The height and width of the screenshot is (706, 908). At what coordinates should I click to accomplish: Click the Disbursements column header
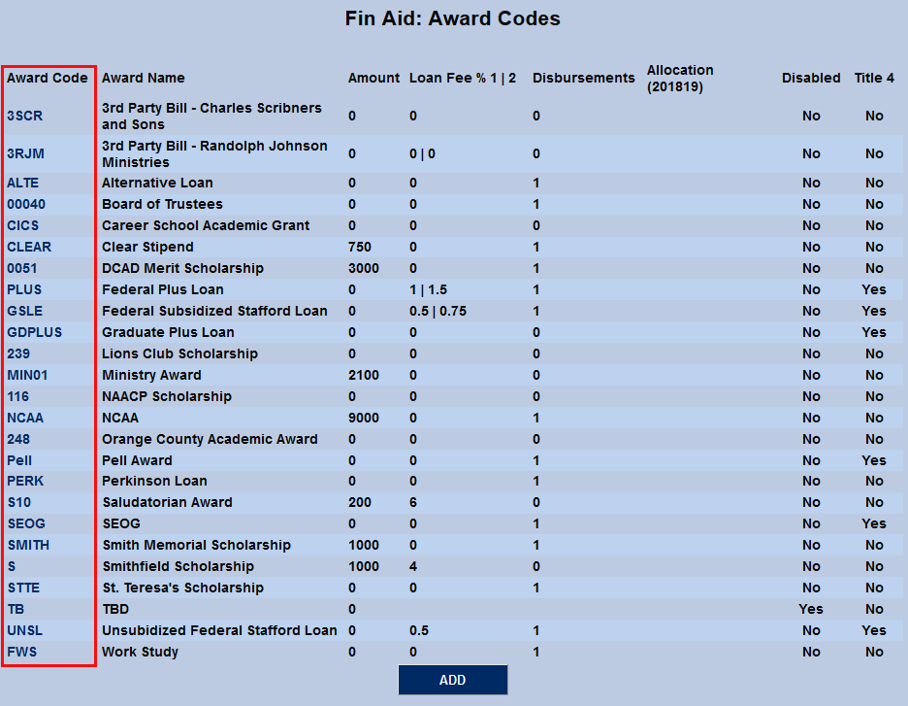click(584, 79)
